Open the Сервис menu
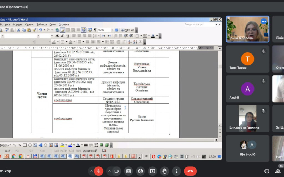 [29, 24]
